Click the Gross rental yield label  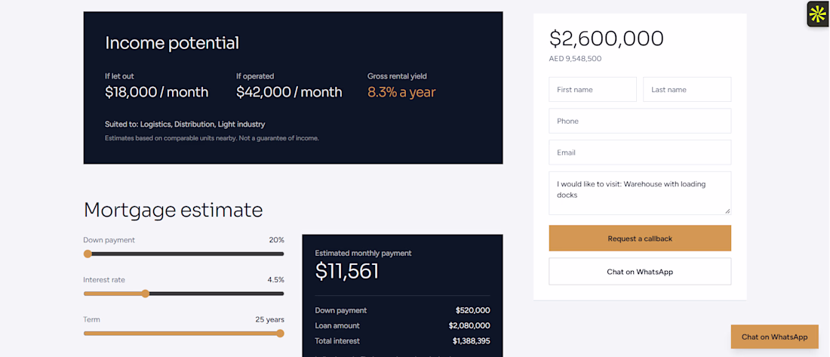coord(397,76)
